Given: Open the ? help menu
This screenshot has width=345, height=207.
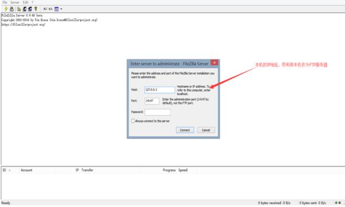Looking at the screenshot, I should (32, 2).
